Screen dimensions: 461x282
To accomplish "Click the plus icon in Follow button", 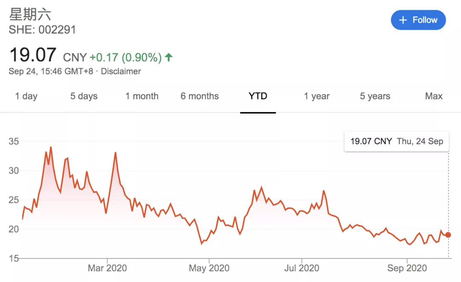I will pos(403,20).
